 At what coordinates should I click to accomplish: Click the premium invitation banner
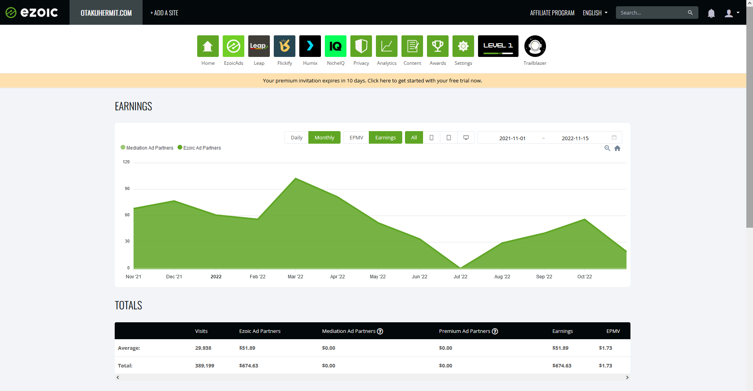pyautogui.click(x=372, y=80)
